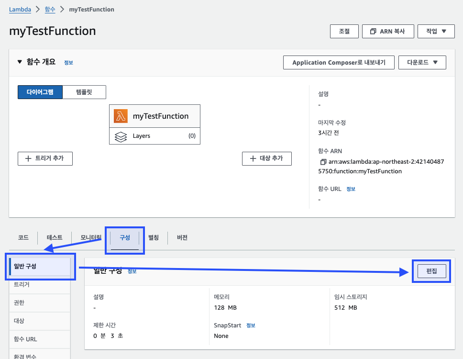Click the function ARN text
This screenshot has height=359, width=463.
coord(381,167)
